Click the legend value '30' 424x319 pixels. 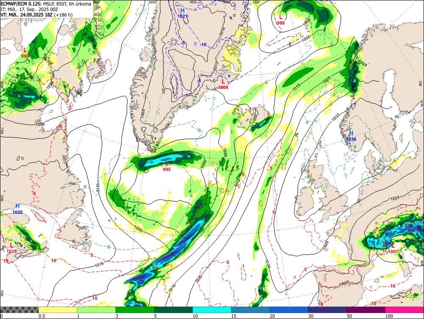tap(311, 316)
